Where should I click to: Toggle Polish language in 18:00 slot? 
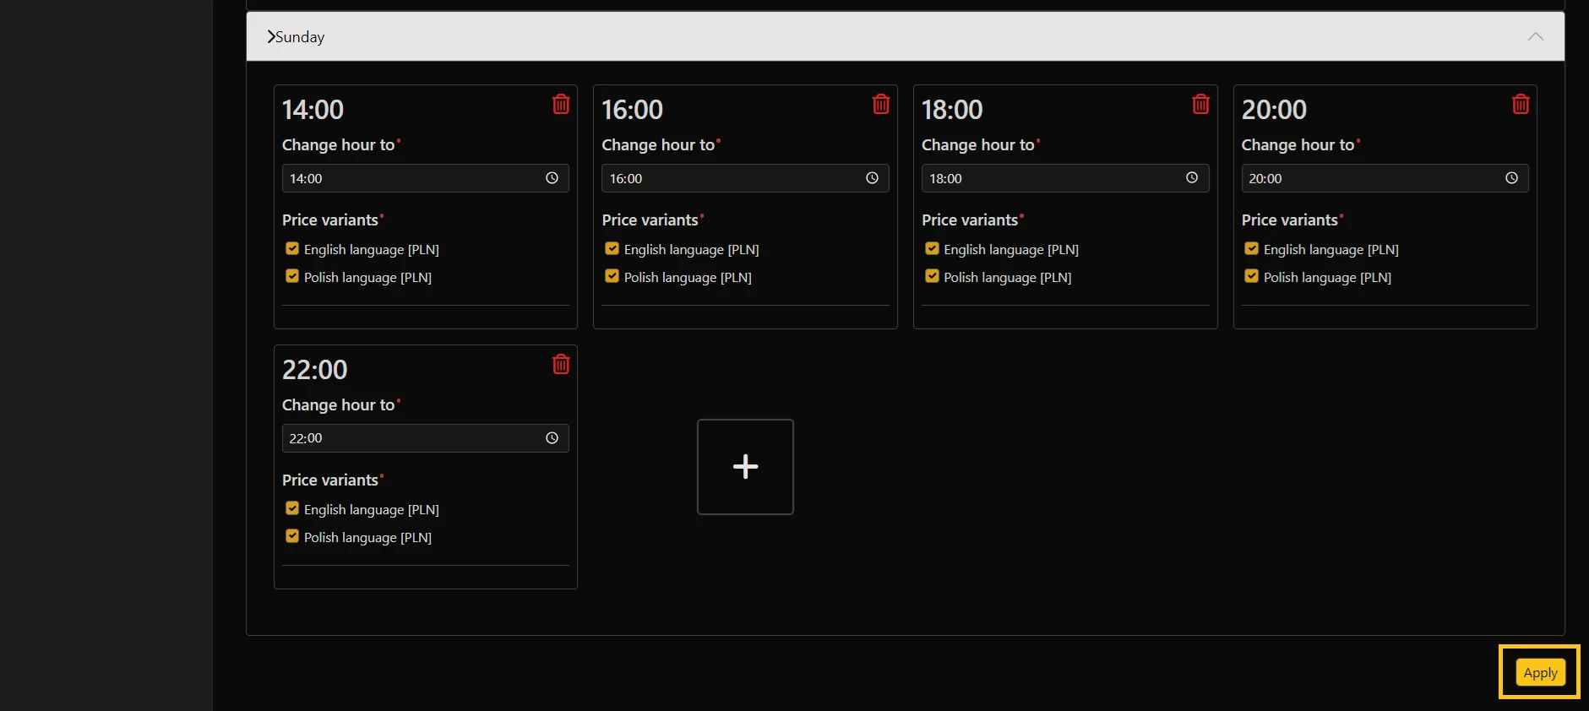(x=932, y=276)
